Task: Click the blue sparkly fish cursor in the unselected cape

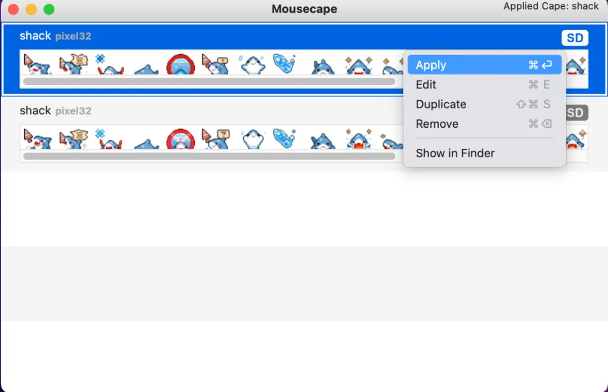Action: [285, 138]
